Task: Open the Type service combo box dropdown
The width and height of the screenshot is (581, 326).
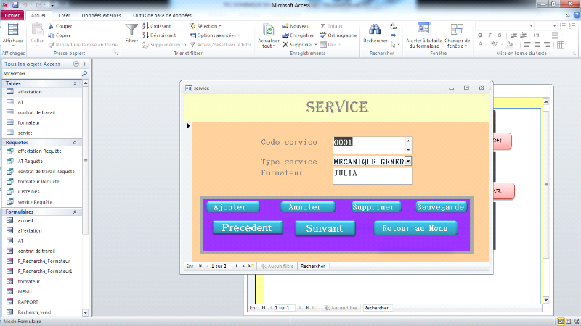Action: 408,162
